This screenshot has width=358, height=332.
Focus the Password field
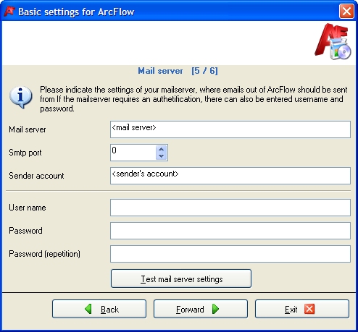pos(230,231)
